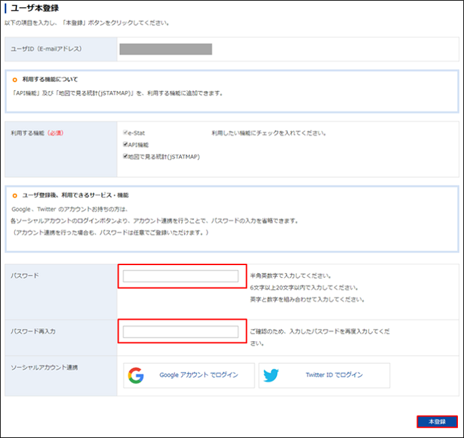Click the 半角英数字で入力してください hint text
This screenshot has height=438, width=464.
coord(290,276)
